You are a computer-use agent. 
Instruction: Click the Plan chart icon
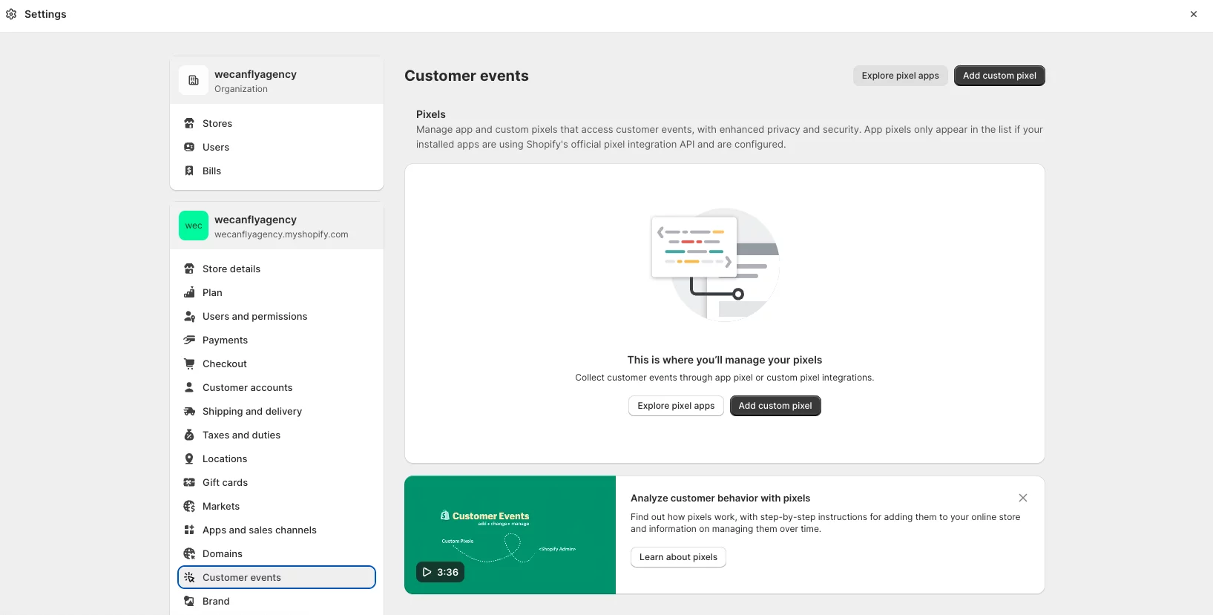click(x=189, y=292)
